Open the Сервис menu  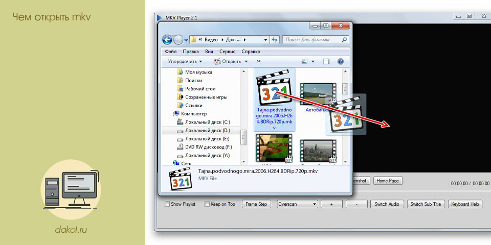(x=227, y=52)
